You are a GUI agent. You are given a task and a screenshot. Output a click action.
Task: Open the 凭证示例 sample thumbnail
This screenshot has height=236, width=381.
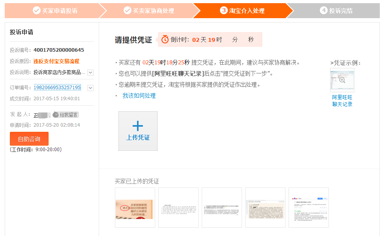click(x=342, y=80)
